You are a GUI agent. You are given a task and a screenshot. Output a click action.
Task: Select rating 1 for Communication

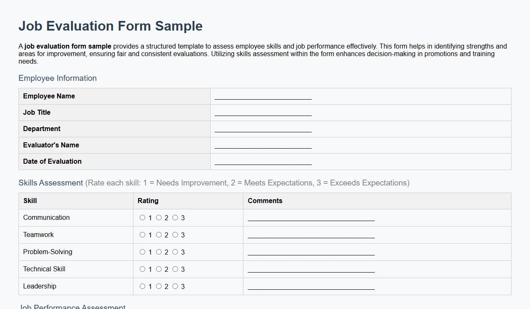point(142,217)
